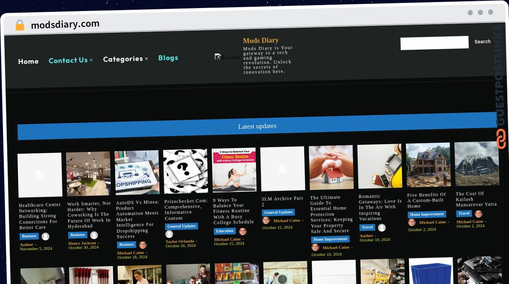
Task: Open the Fitness Routine yoga thumbnail
Action: (234, 170)
